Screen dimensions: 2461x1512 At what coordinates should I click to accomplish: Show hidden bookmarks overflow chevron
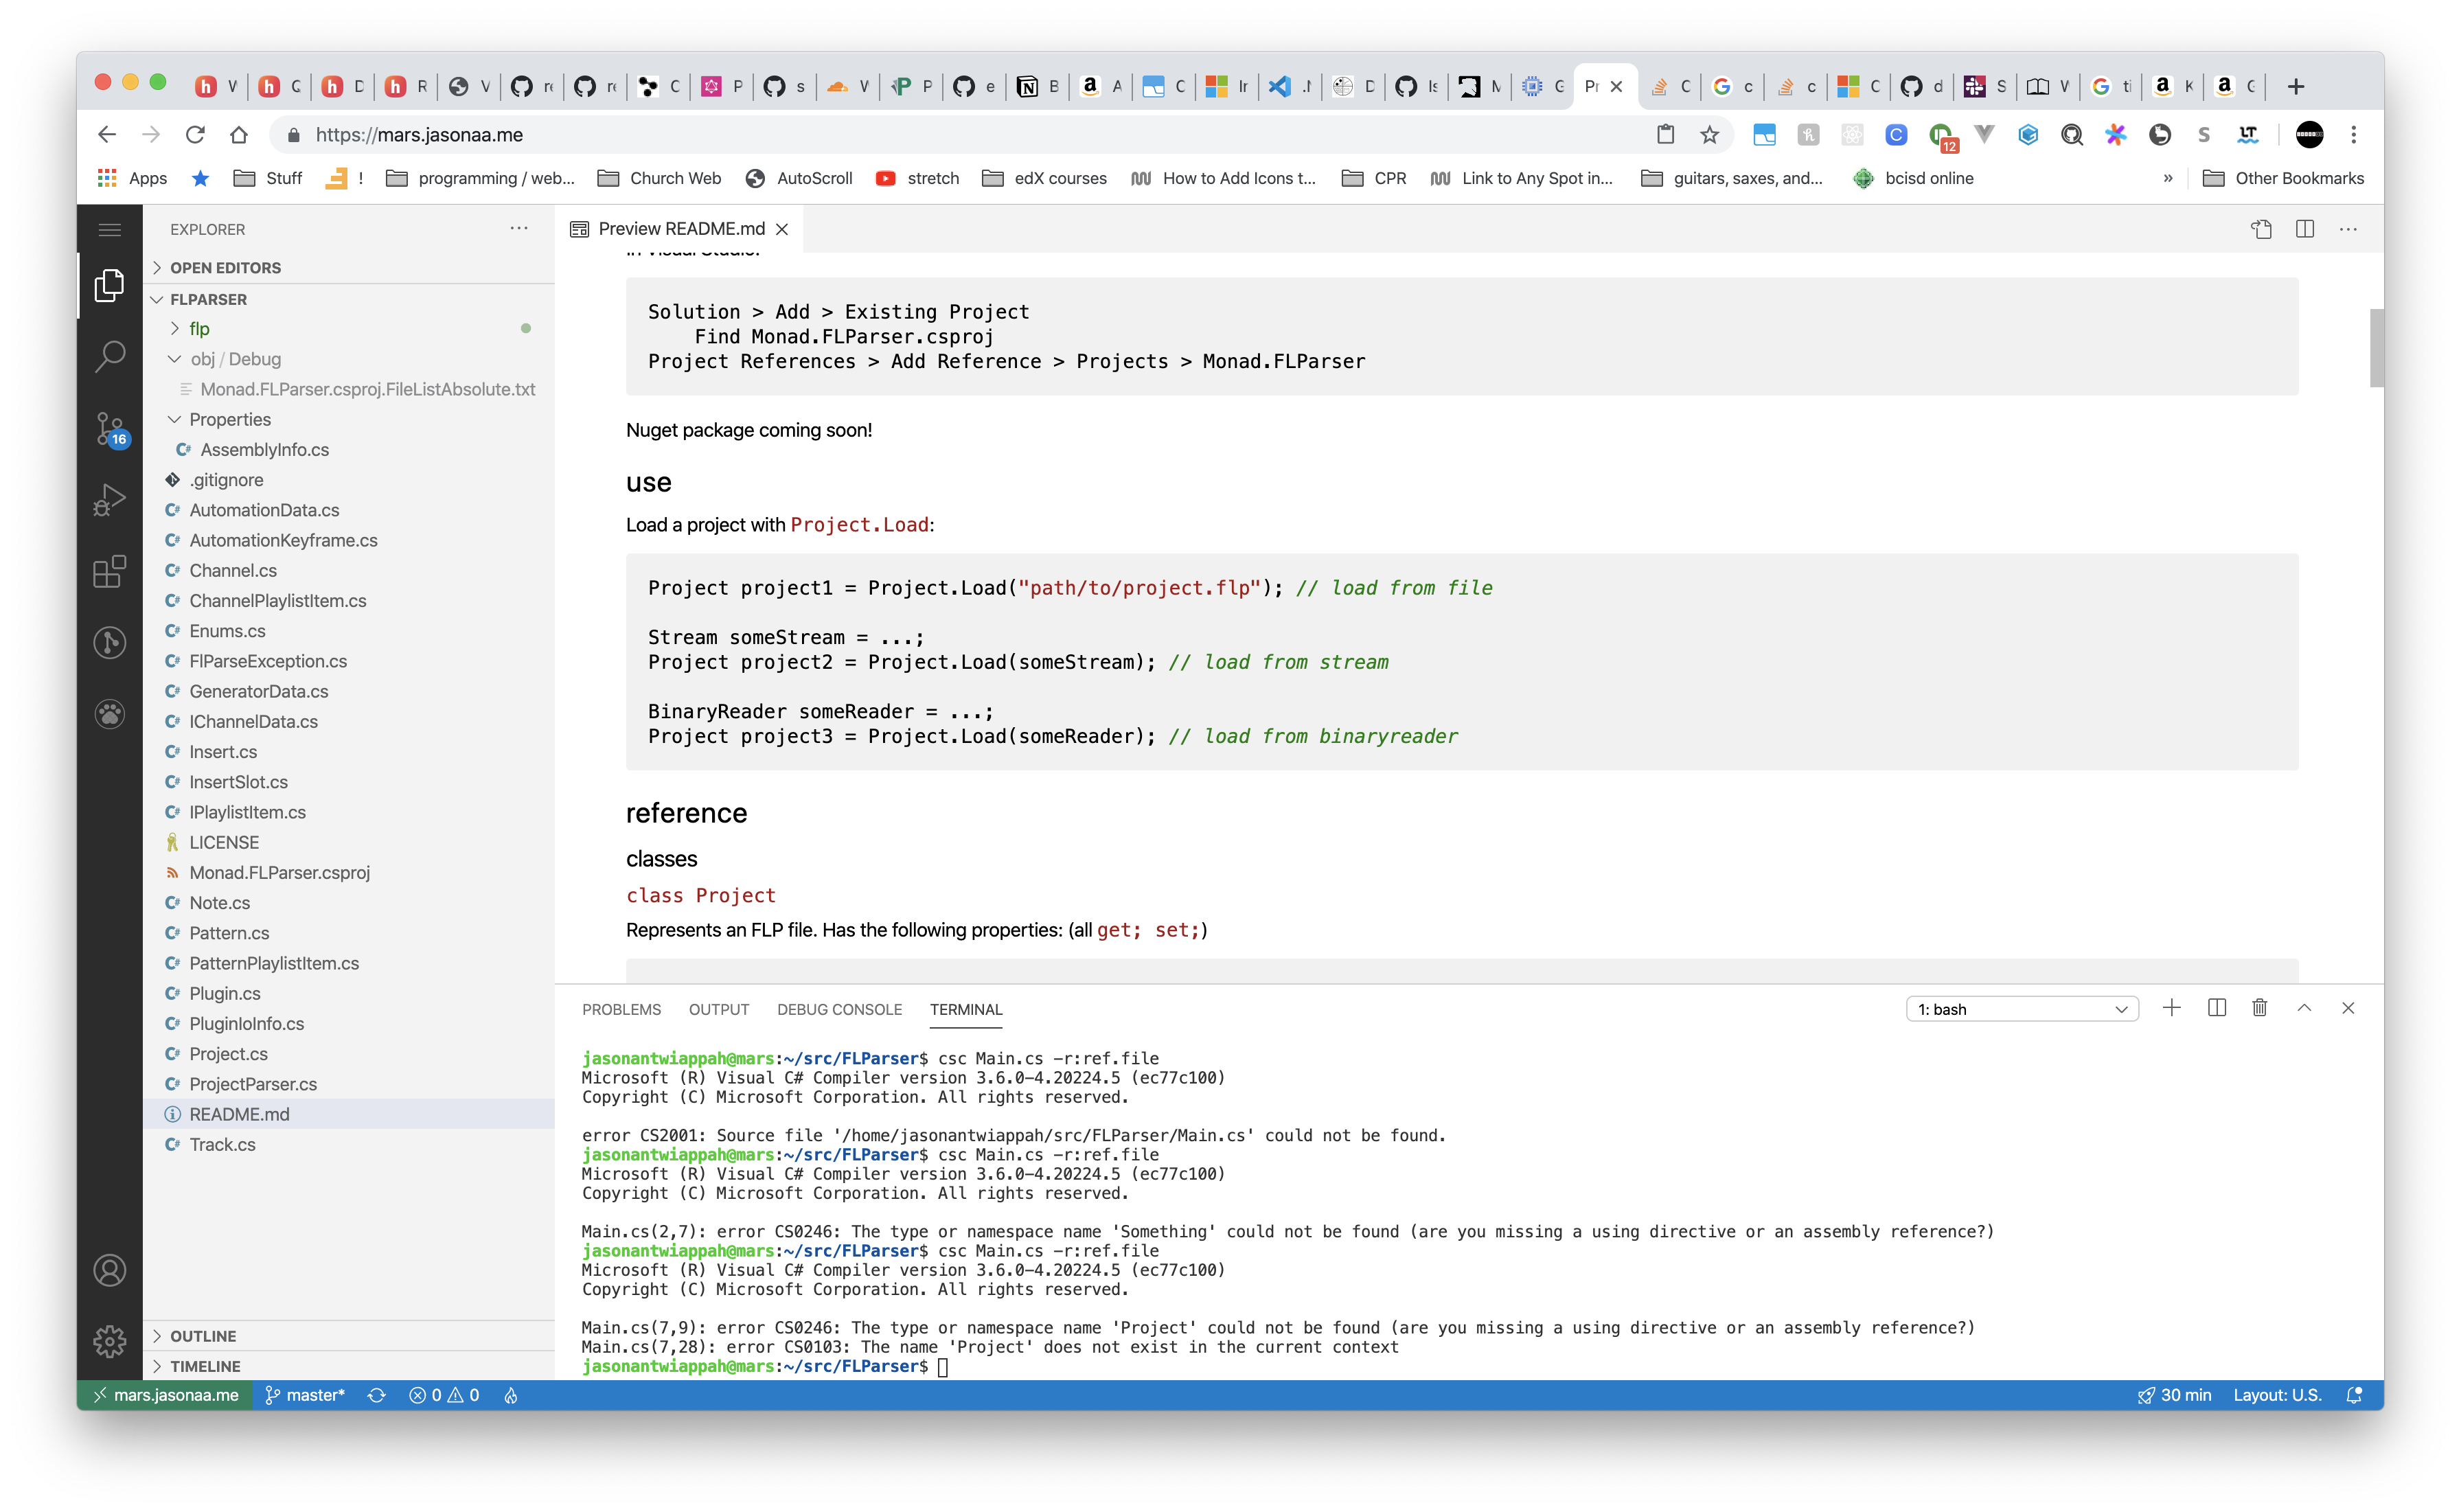click(2167, 178)
